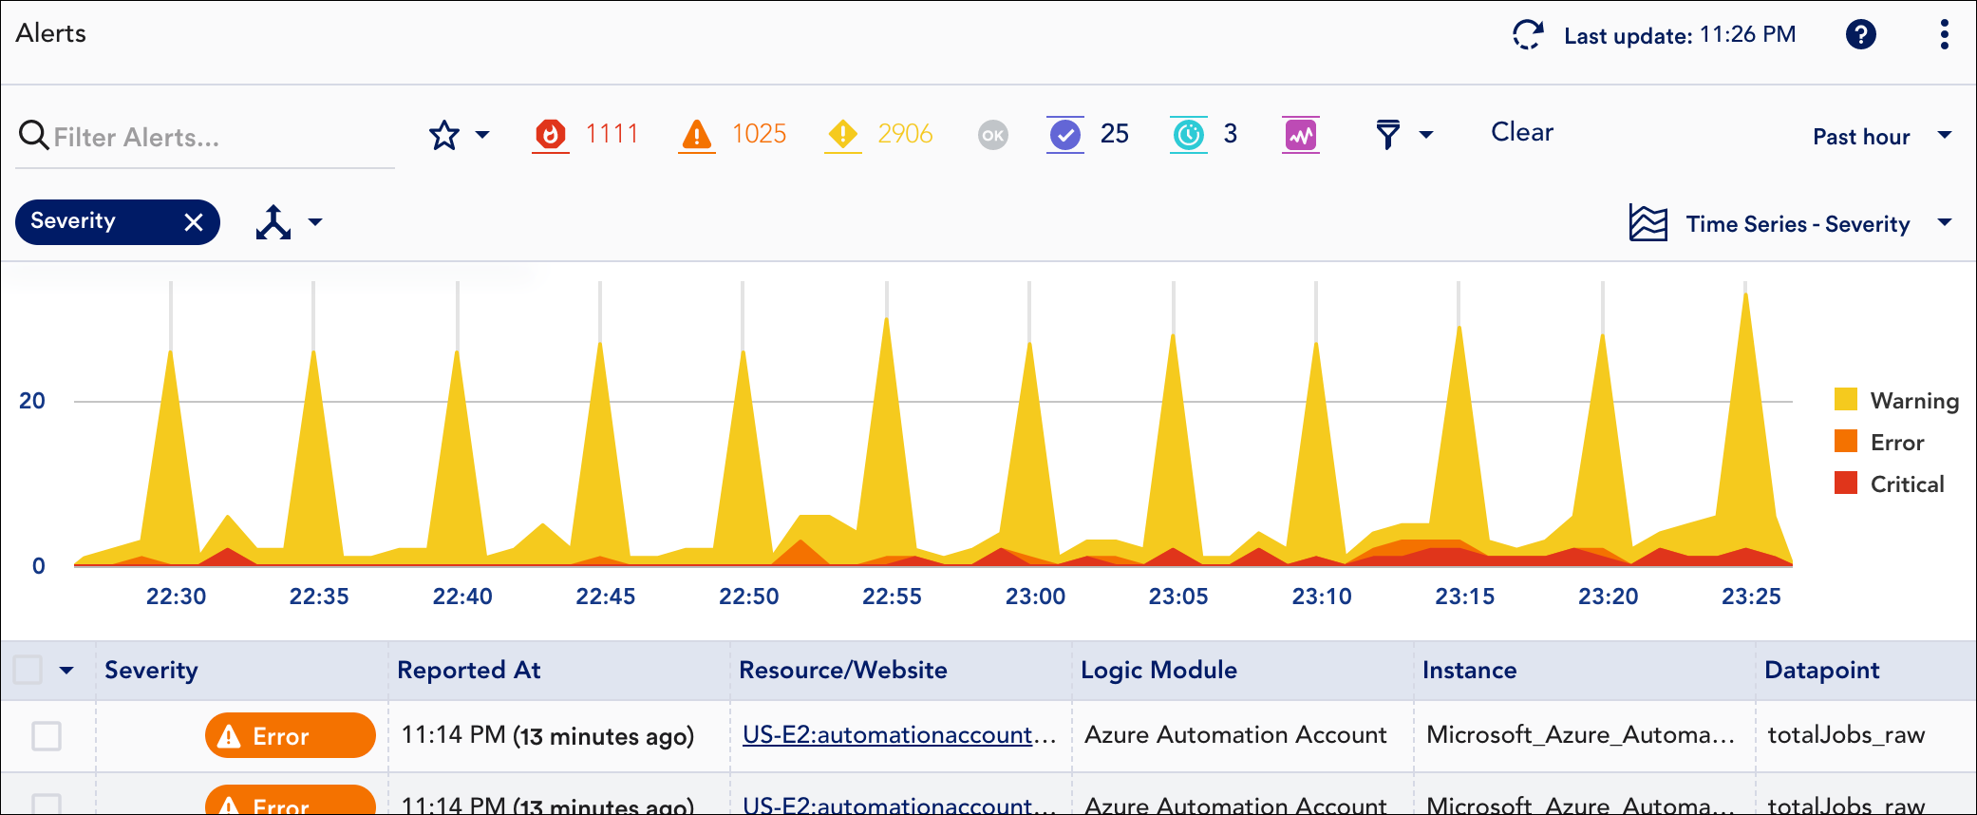Toggle the cleared OK alerts filter
This screenshot has height=815, width=1977.
tap(992, 135)
